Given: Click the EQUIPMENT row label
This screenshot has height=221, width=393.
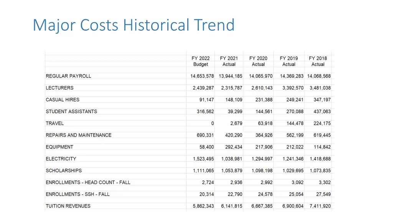Looking at the screenshot, I should [59, 147].
